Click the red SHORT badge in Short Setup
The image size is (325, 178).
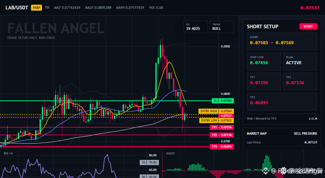point(308,26)
